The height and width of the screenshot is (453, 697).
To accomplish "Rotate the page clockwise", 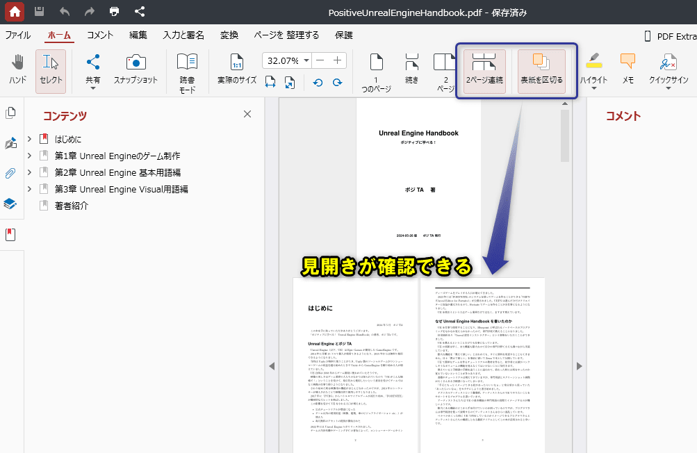I will click(x=338, y=82).
